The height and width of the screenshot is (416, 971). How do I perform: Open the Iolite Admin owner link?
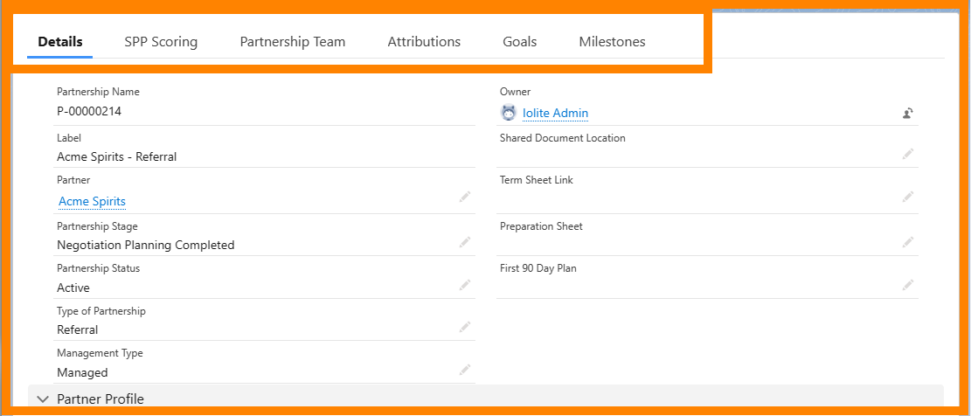556,114
